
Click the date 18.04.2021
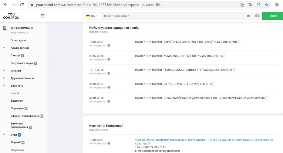pyautogui.click(x=96, y=42)
